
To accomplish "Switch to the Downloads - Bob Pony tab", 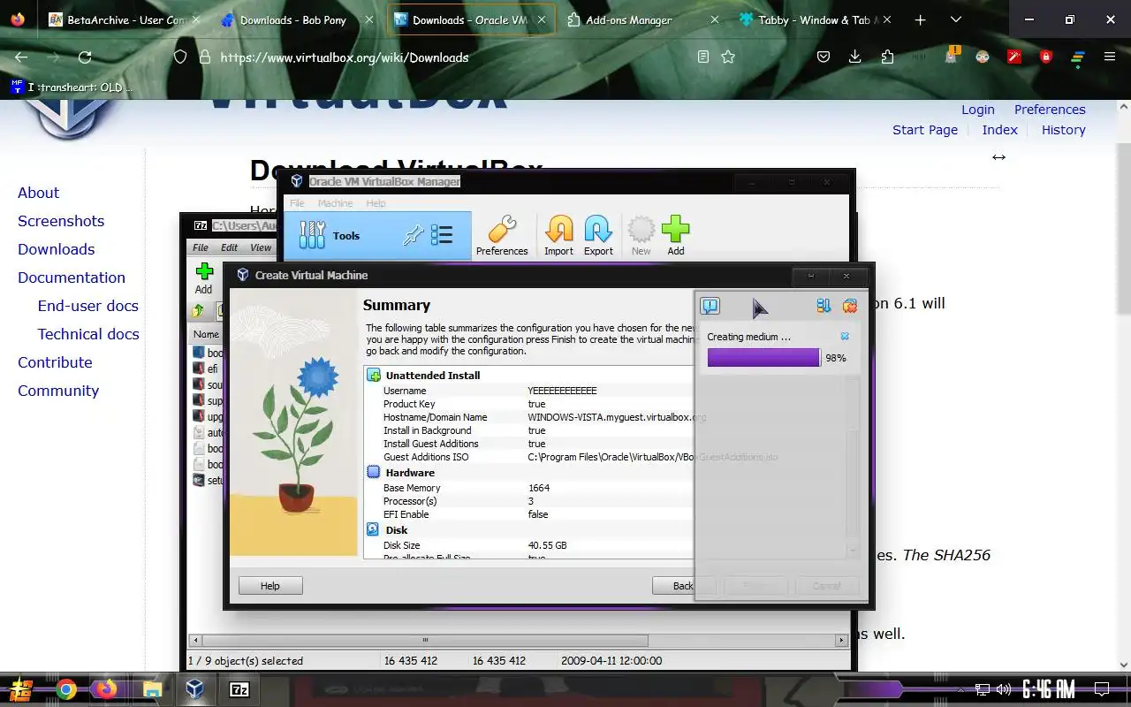I will pyautogui.click(x=297, y=19).
